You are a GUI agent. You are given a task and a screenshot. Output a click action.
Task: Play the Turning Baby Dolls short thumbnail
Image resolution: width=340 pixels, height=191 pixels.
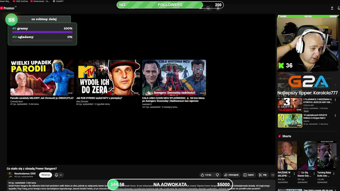pyautogui.click(x=327, y=155)
